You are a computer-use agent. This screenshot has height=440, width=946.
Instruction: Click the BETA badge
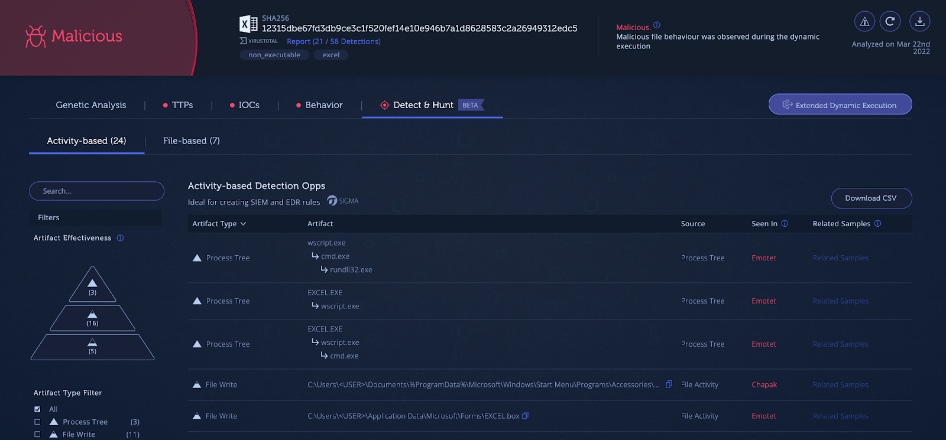(471, 105)
